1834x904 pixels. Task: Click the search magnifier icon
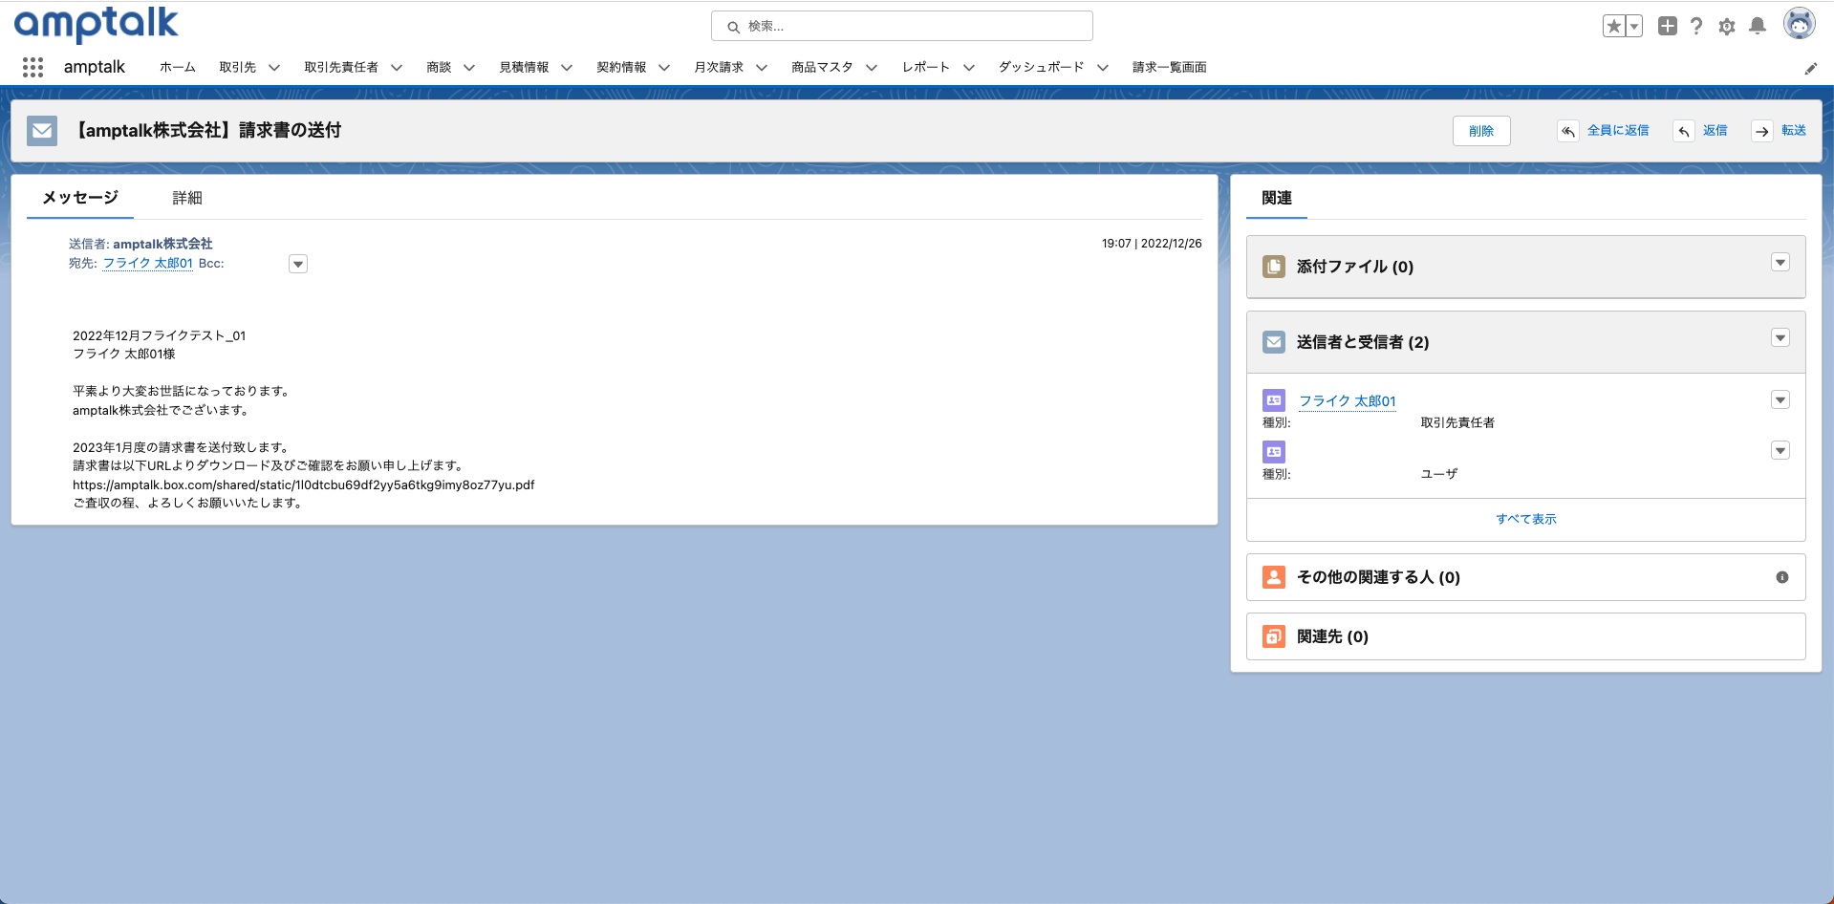pos(733,27)
